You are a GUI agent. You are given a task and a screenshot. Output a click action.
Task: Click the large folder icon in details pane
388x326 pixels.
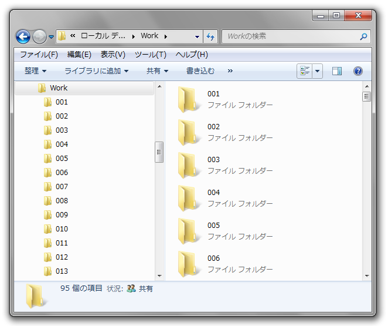pyautogui.click(x=36, y=296)
